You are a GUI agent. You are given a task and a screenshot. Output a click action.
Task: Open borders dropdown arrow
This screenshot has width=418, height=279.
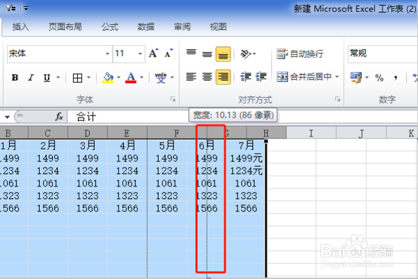(x=88, y=78)
